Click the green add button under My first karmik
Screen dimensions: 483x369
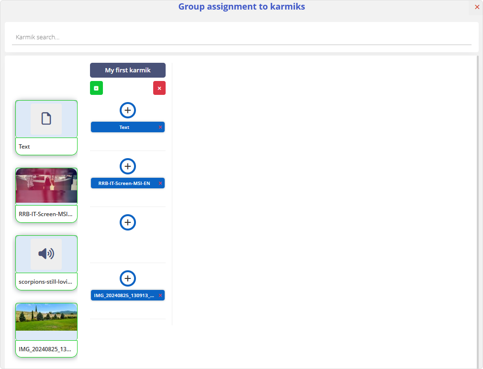[x=96, y=88]
